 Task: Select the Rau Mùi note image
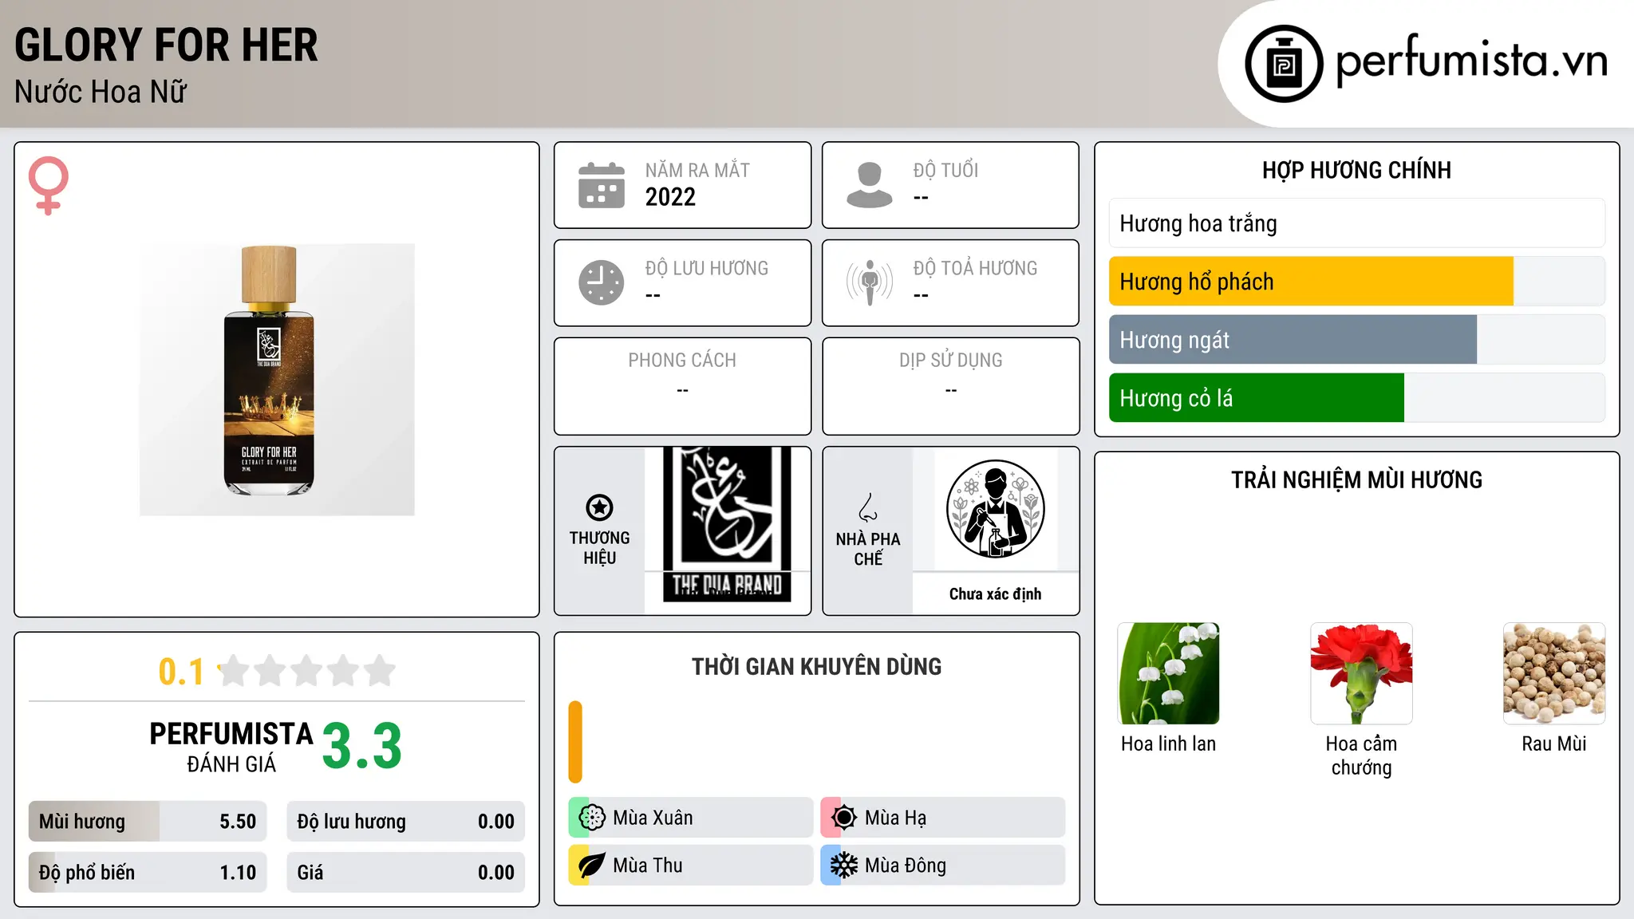[1554, 673]
